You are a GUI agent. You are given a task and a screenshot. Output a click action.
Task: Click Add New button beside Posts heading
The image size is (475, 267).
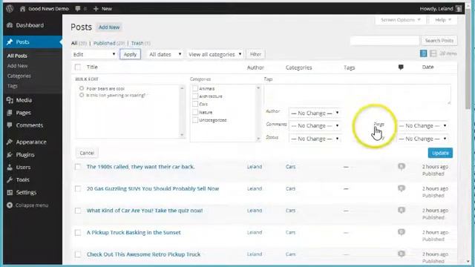109,27
